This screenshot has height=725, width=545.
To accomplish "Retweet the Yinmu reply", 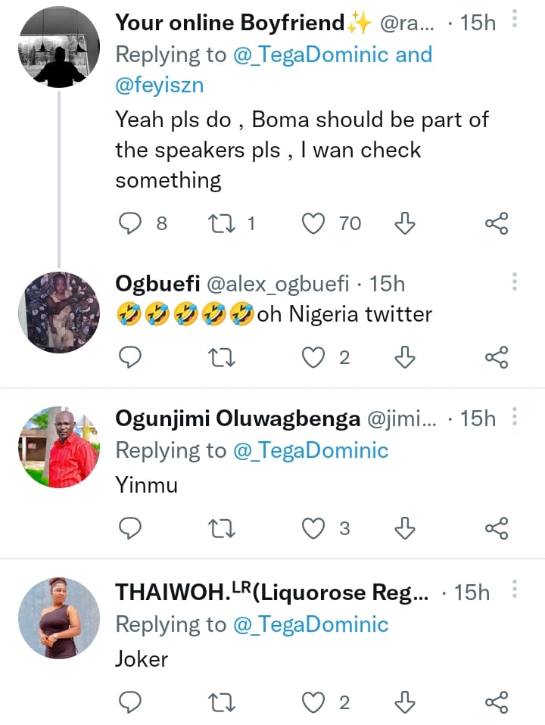I will coord(221,528).
